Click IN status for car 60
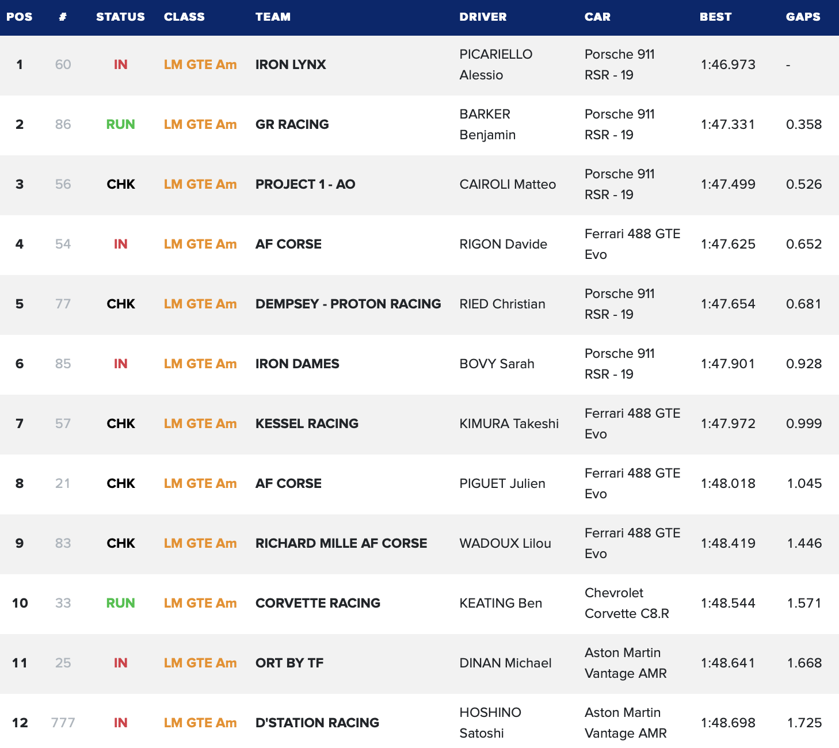The image size is (839, 748). (x=121, y=64)
